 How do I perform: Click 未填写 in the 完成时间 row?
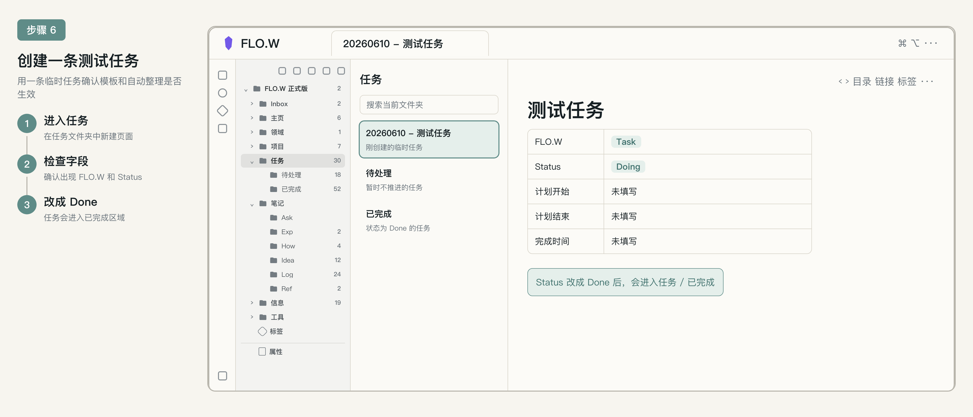click(624, 241)
